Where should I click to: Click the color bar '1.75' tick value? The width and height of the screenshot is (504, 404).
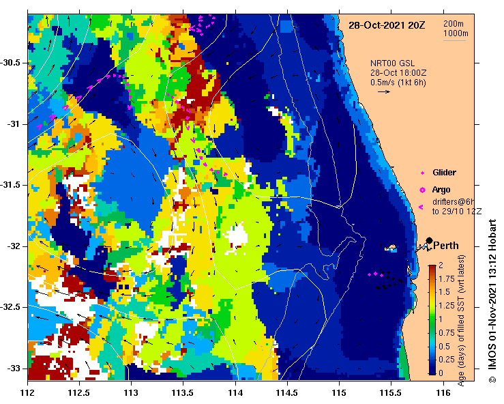[x=447, y=279]
